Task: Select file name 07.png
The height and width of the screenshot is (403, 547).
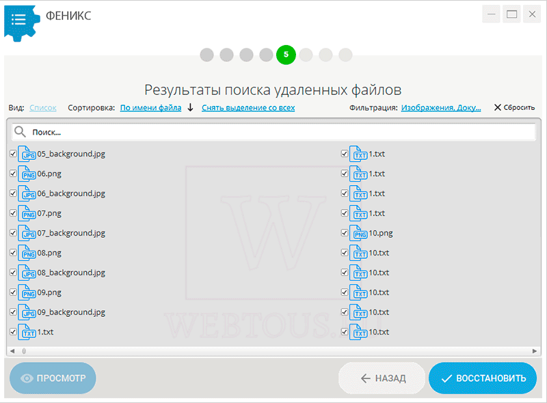Action: (x=49, y=213)
